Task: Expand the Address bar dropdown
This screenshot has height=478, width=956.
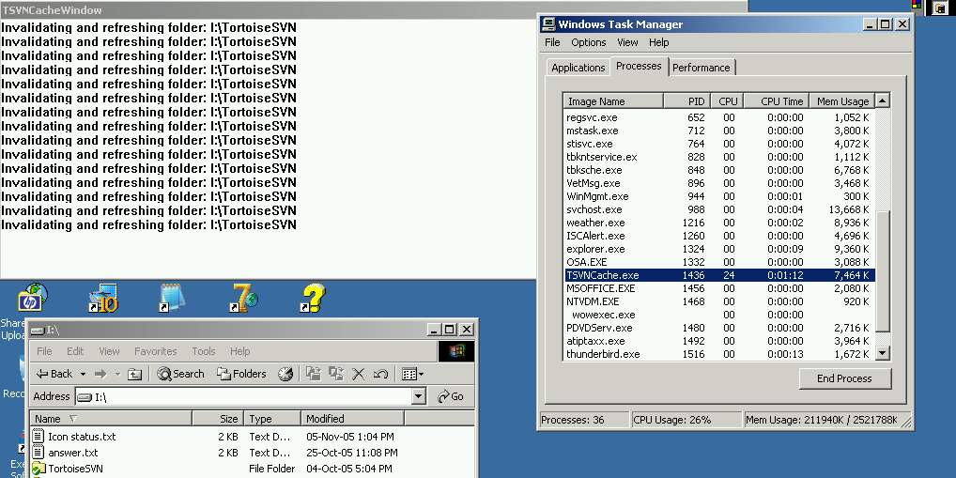Action: [x=418, y=396]
